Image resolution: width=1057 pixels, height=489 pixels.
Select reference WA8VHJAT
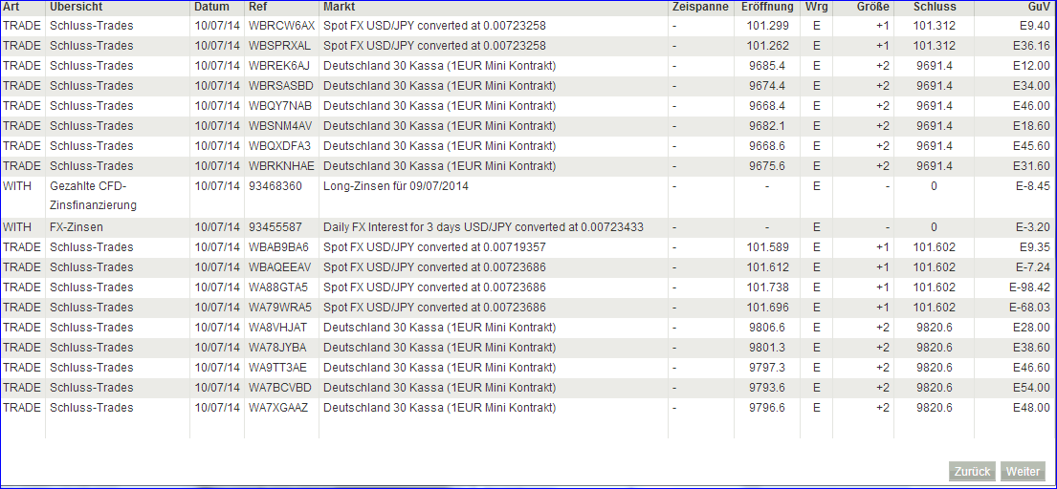277,328
